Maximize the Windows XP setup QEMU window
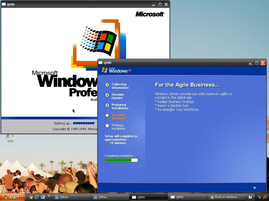269x201 pixels. 257,63
